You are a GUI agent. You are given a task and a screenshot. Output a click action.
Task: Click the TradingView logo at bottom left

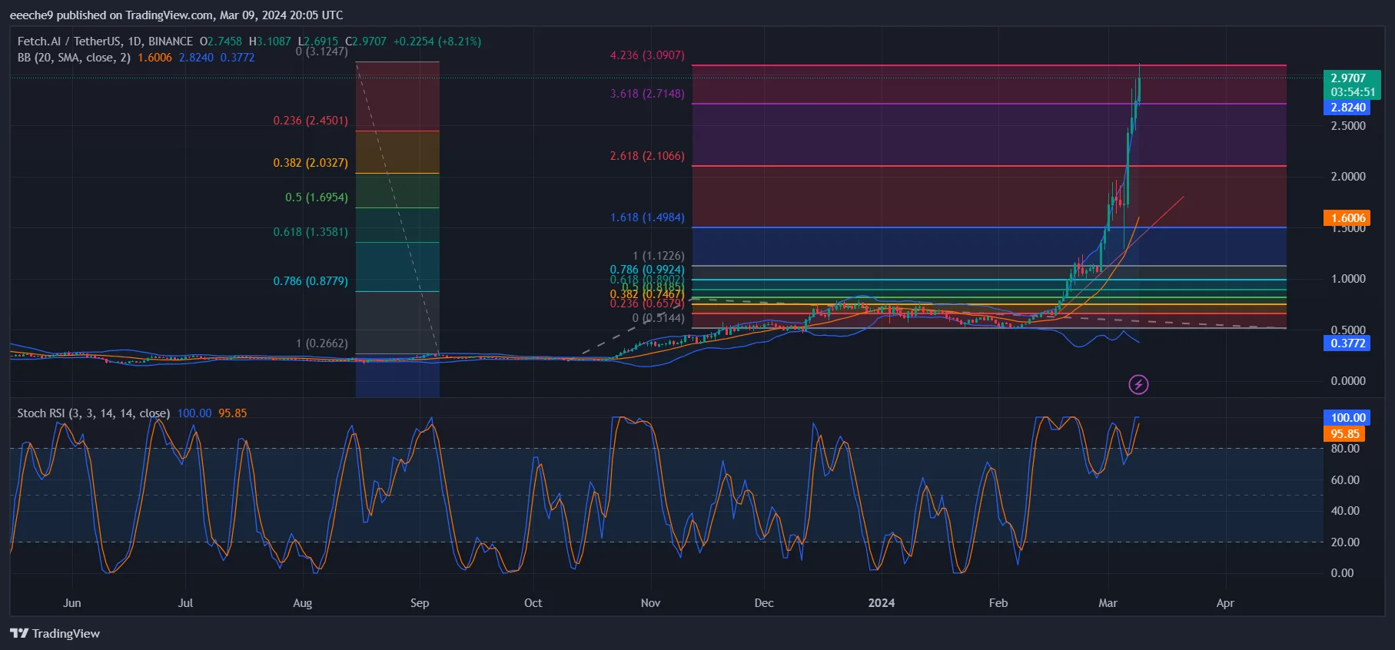tap(55, 633)
